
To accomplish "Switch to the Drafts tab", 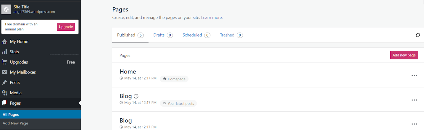I will [163, 35].
